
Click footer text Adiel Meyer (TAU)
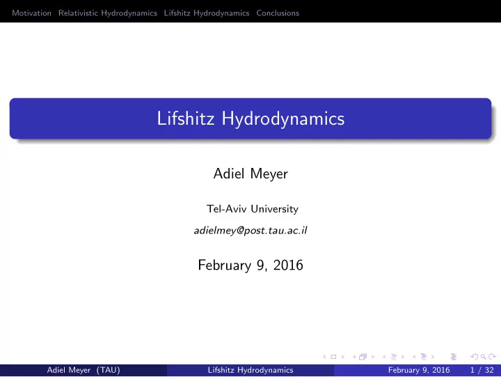tap(83, 370)
